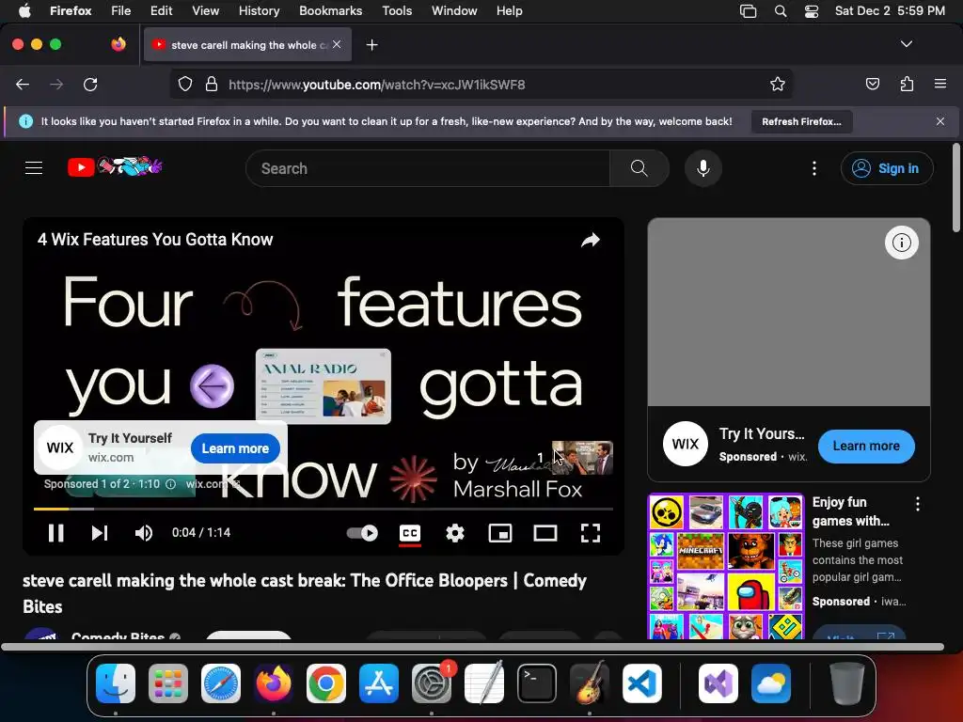This screenshot has width=963, height=722.
Task: Click the address bar URL
Action: pyautogui.click(x=376, y=85)
